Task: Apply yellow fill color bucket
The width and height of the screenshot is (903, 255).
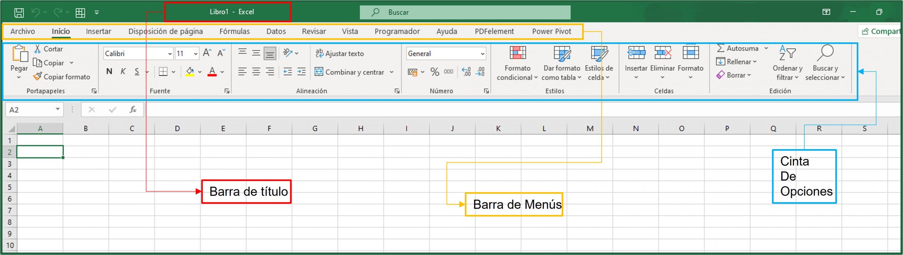Action: click(x=190, y=72)
